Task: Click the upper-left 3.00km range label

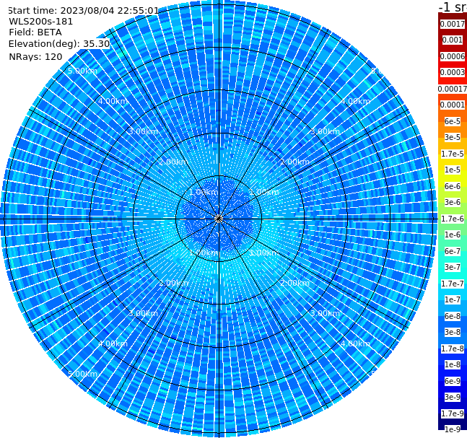Action: (143, 131)
